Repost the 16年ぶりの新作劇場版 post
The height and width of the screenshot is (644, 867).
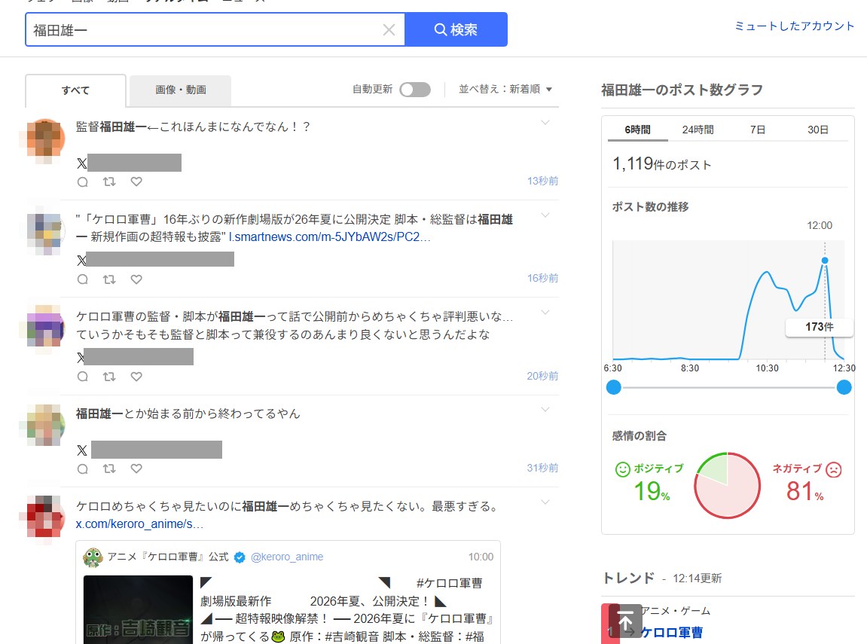109,279
